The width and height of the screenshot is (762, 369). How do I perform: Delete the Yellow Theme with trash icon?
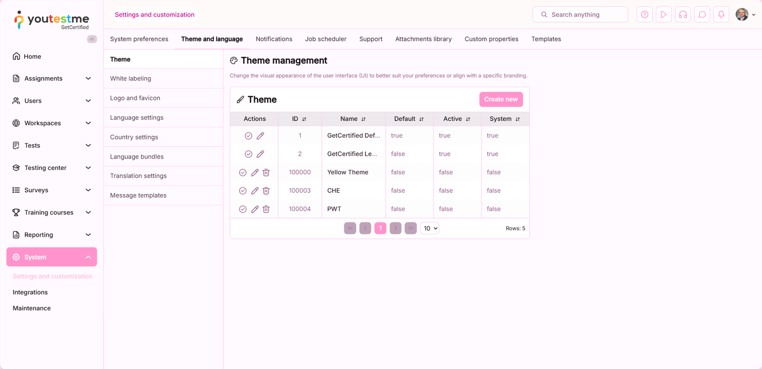pos(266,172)
